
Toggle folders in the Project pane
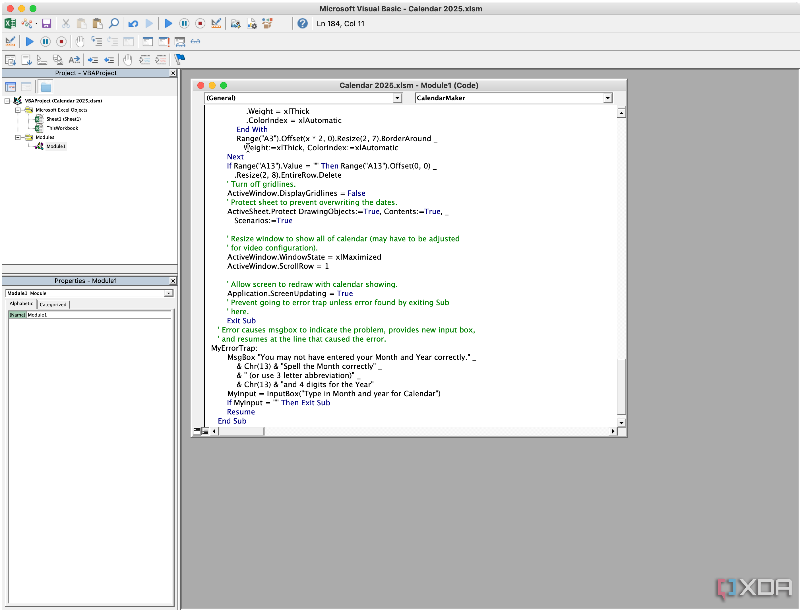coord(46,87)
